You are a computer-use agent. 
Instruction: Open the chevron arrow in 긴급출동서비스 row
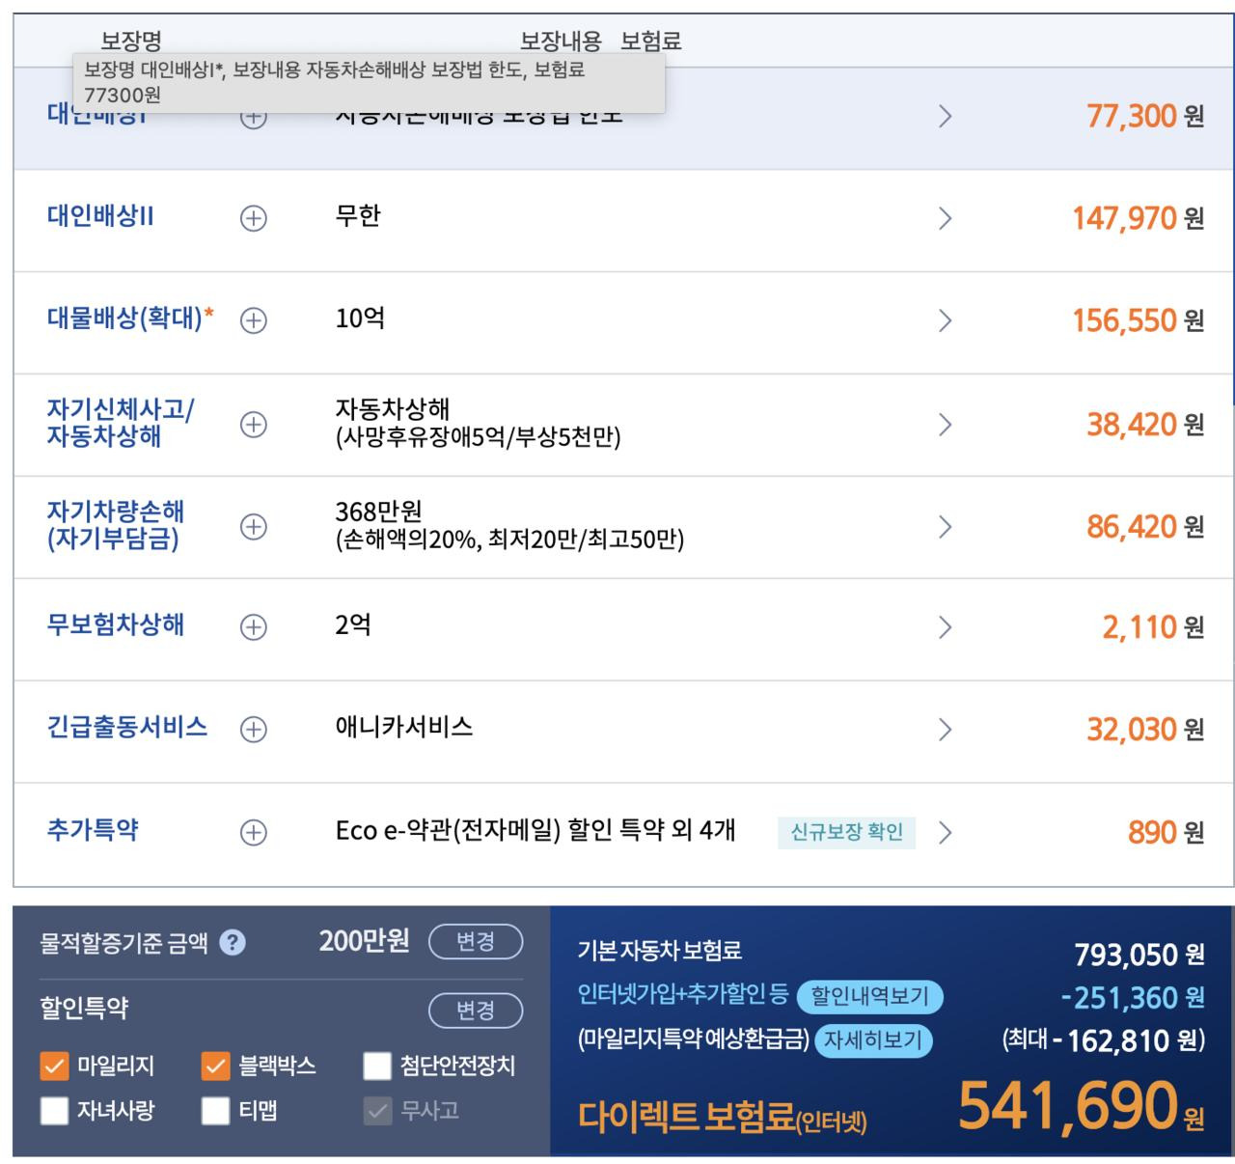946,730
